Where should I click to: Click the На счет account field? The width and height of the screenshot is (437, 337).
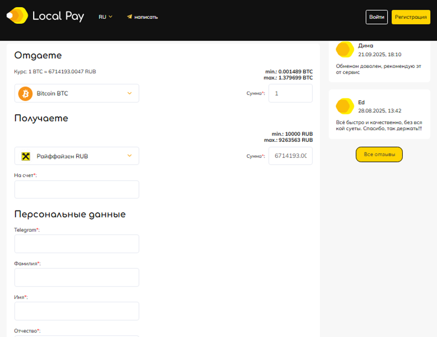coord(77,189)
